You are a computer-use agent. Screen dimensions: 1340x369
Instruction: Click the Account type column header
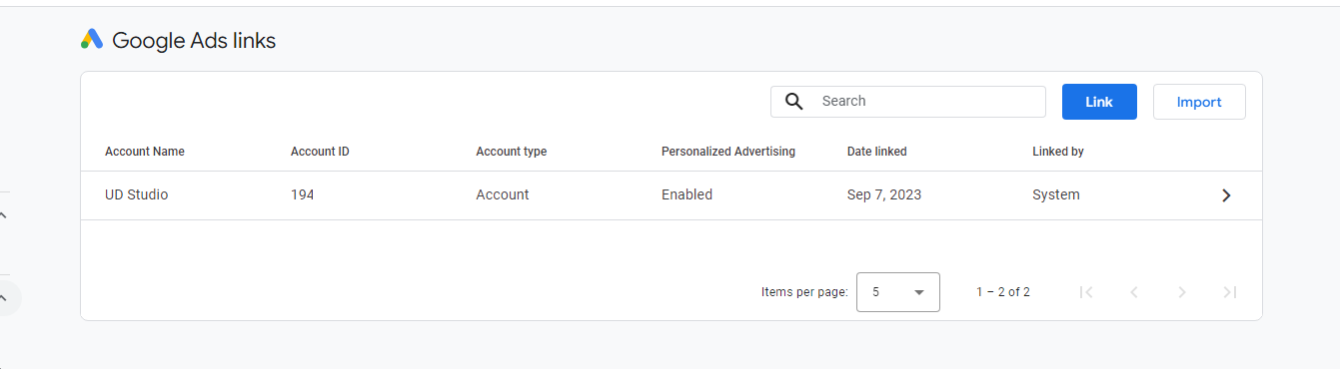tap(512, 152)
